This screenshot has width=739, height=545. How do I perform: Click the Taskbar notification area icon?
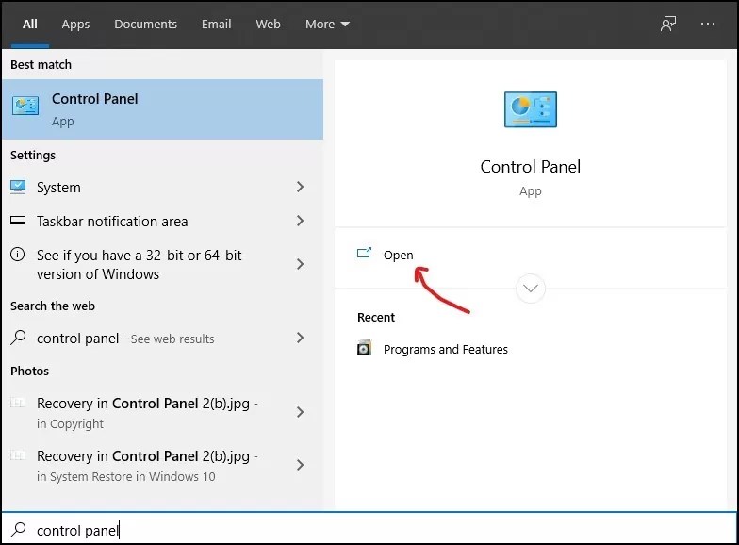tap(18, 221)
